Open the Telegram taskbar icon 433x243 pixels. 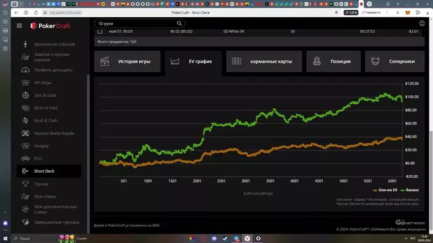(x=236, y=238)
